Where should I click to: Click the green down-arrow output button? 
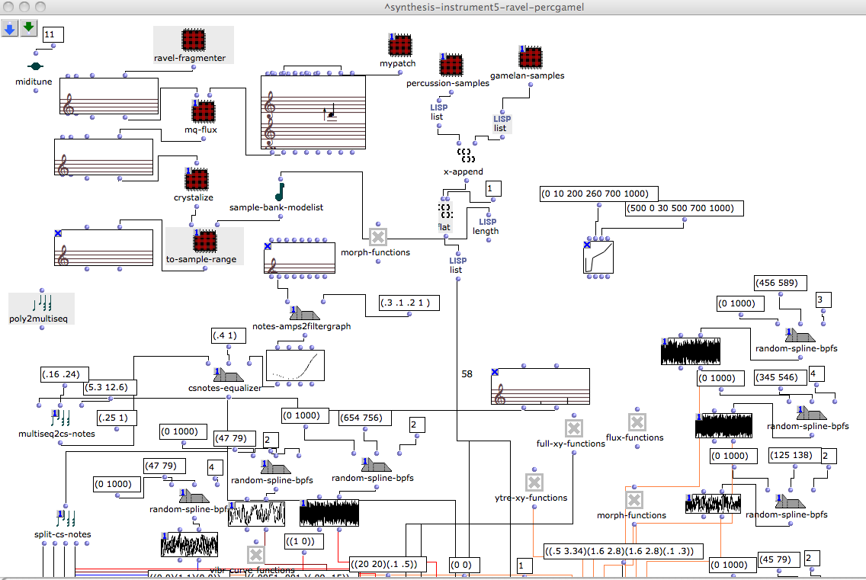tap(27, 29)
